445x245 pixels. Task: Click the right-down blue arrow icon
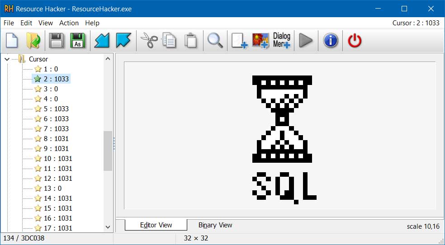(x=123, y=41)
